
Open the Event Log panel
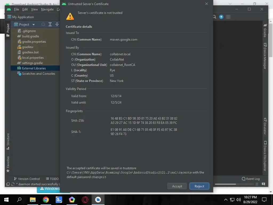pos(251,179)
